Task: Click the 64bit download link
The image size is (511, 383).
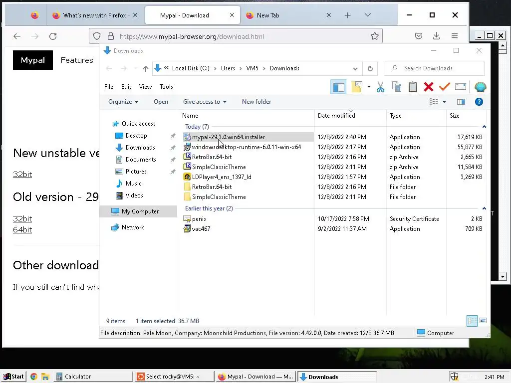Action: [x=22, y=230]
